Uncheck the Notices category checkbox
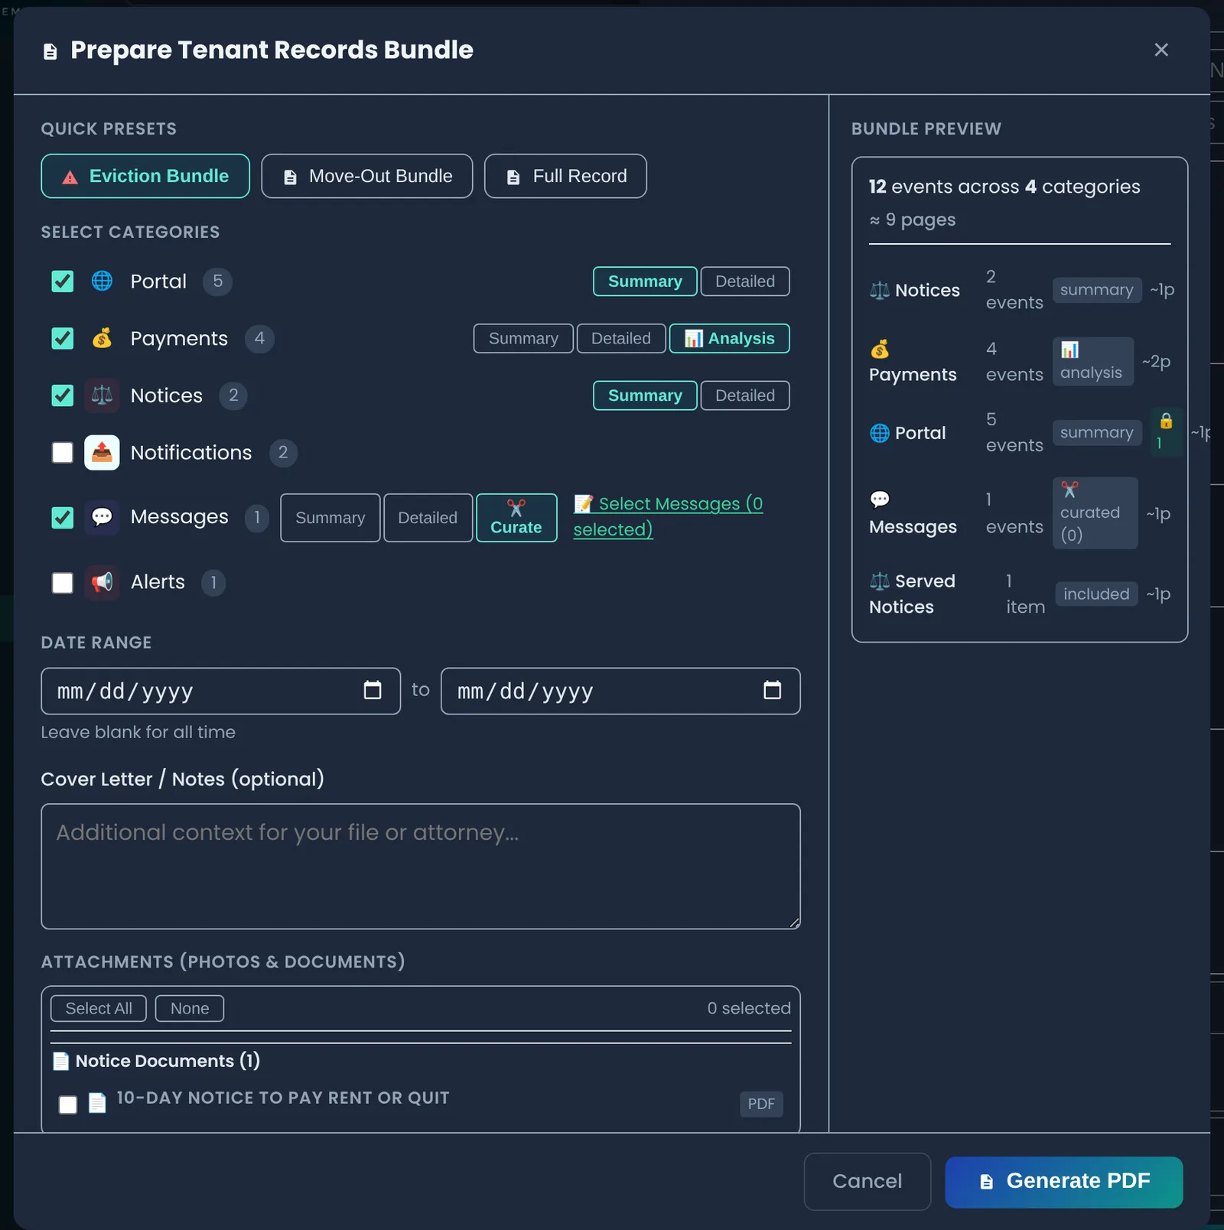1224x1230 pixels. click(x=63, y=395)
